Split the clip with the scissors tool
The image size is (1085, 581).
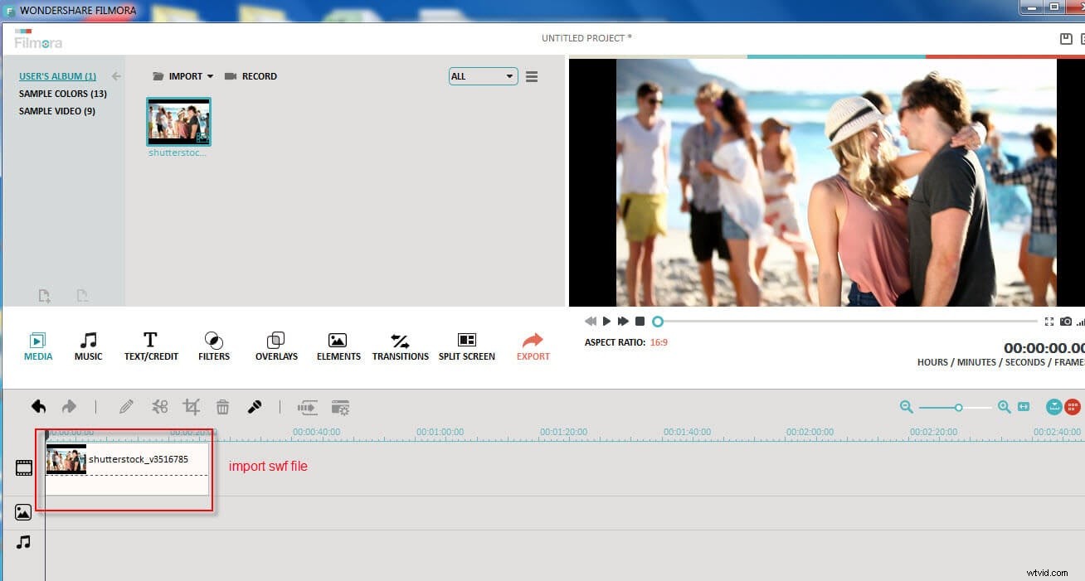point(160,406)
